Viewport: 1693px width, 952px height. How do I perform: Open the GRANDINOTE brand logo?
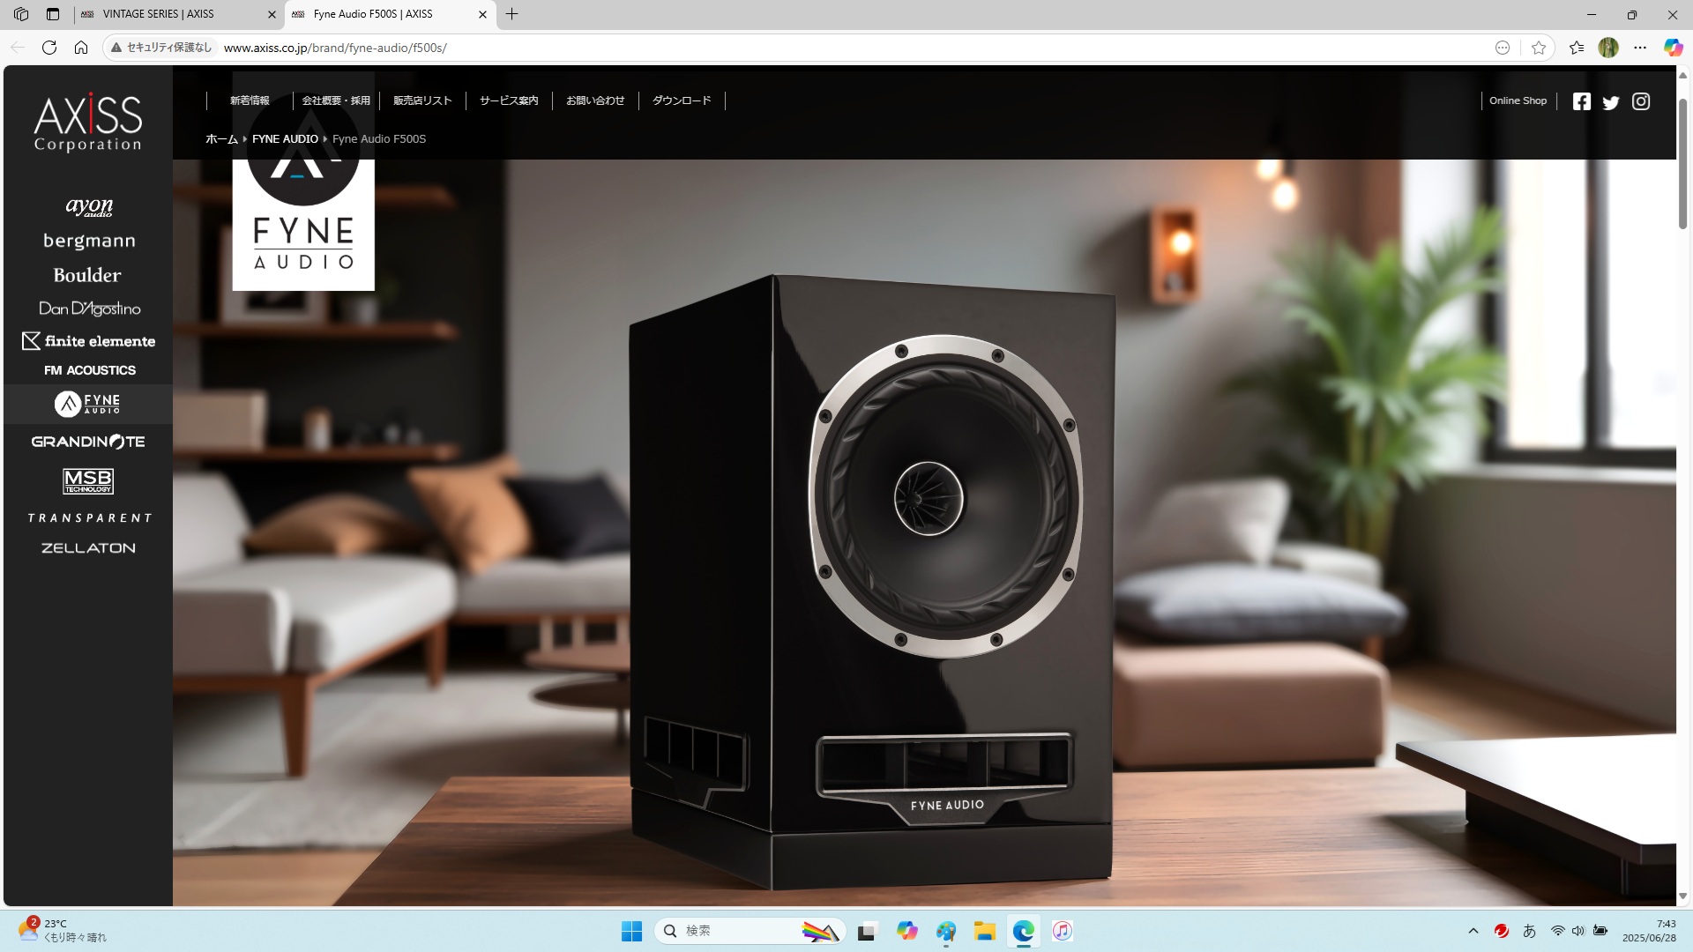coord(88,442)
